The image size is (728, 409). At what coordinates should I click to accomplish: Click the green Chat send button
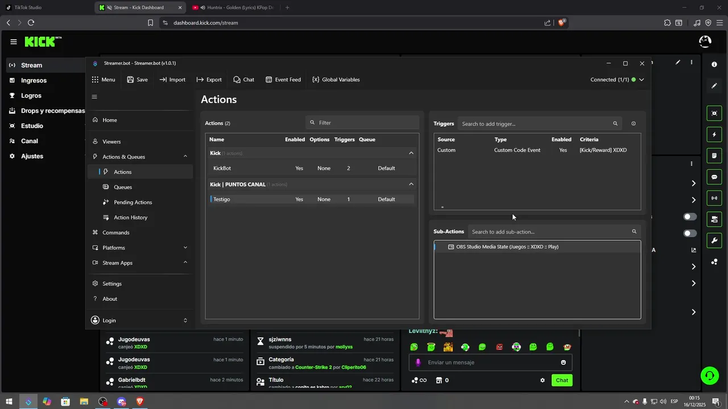pos(562,380)
